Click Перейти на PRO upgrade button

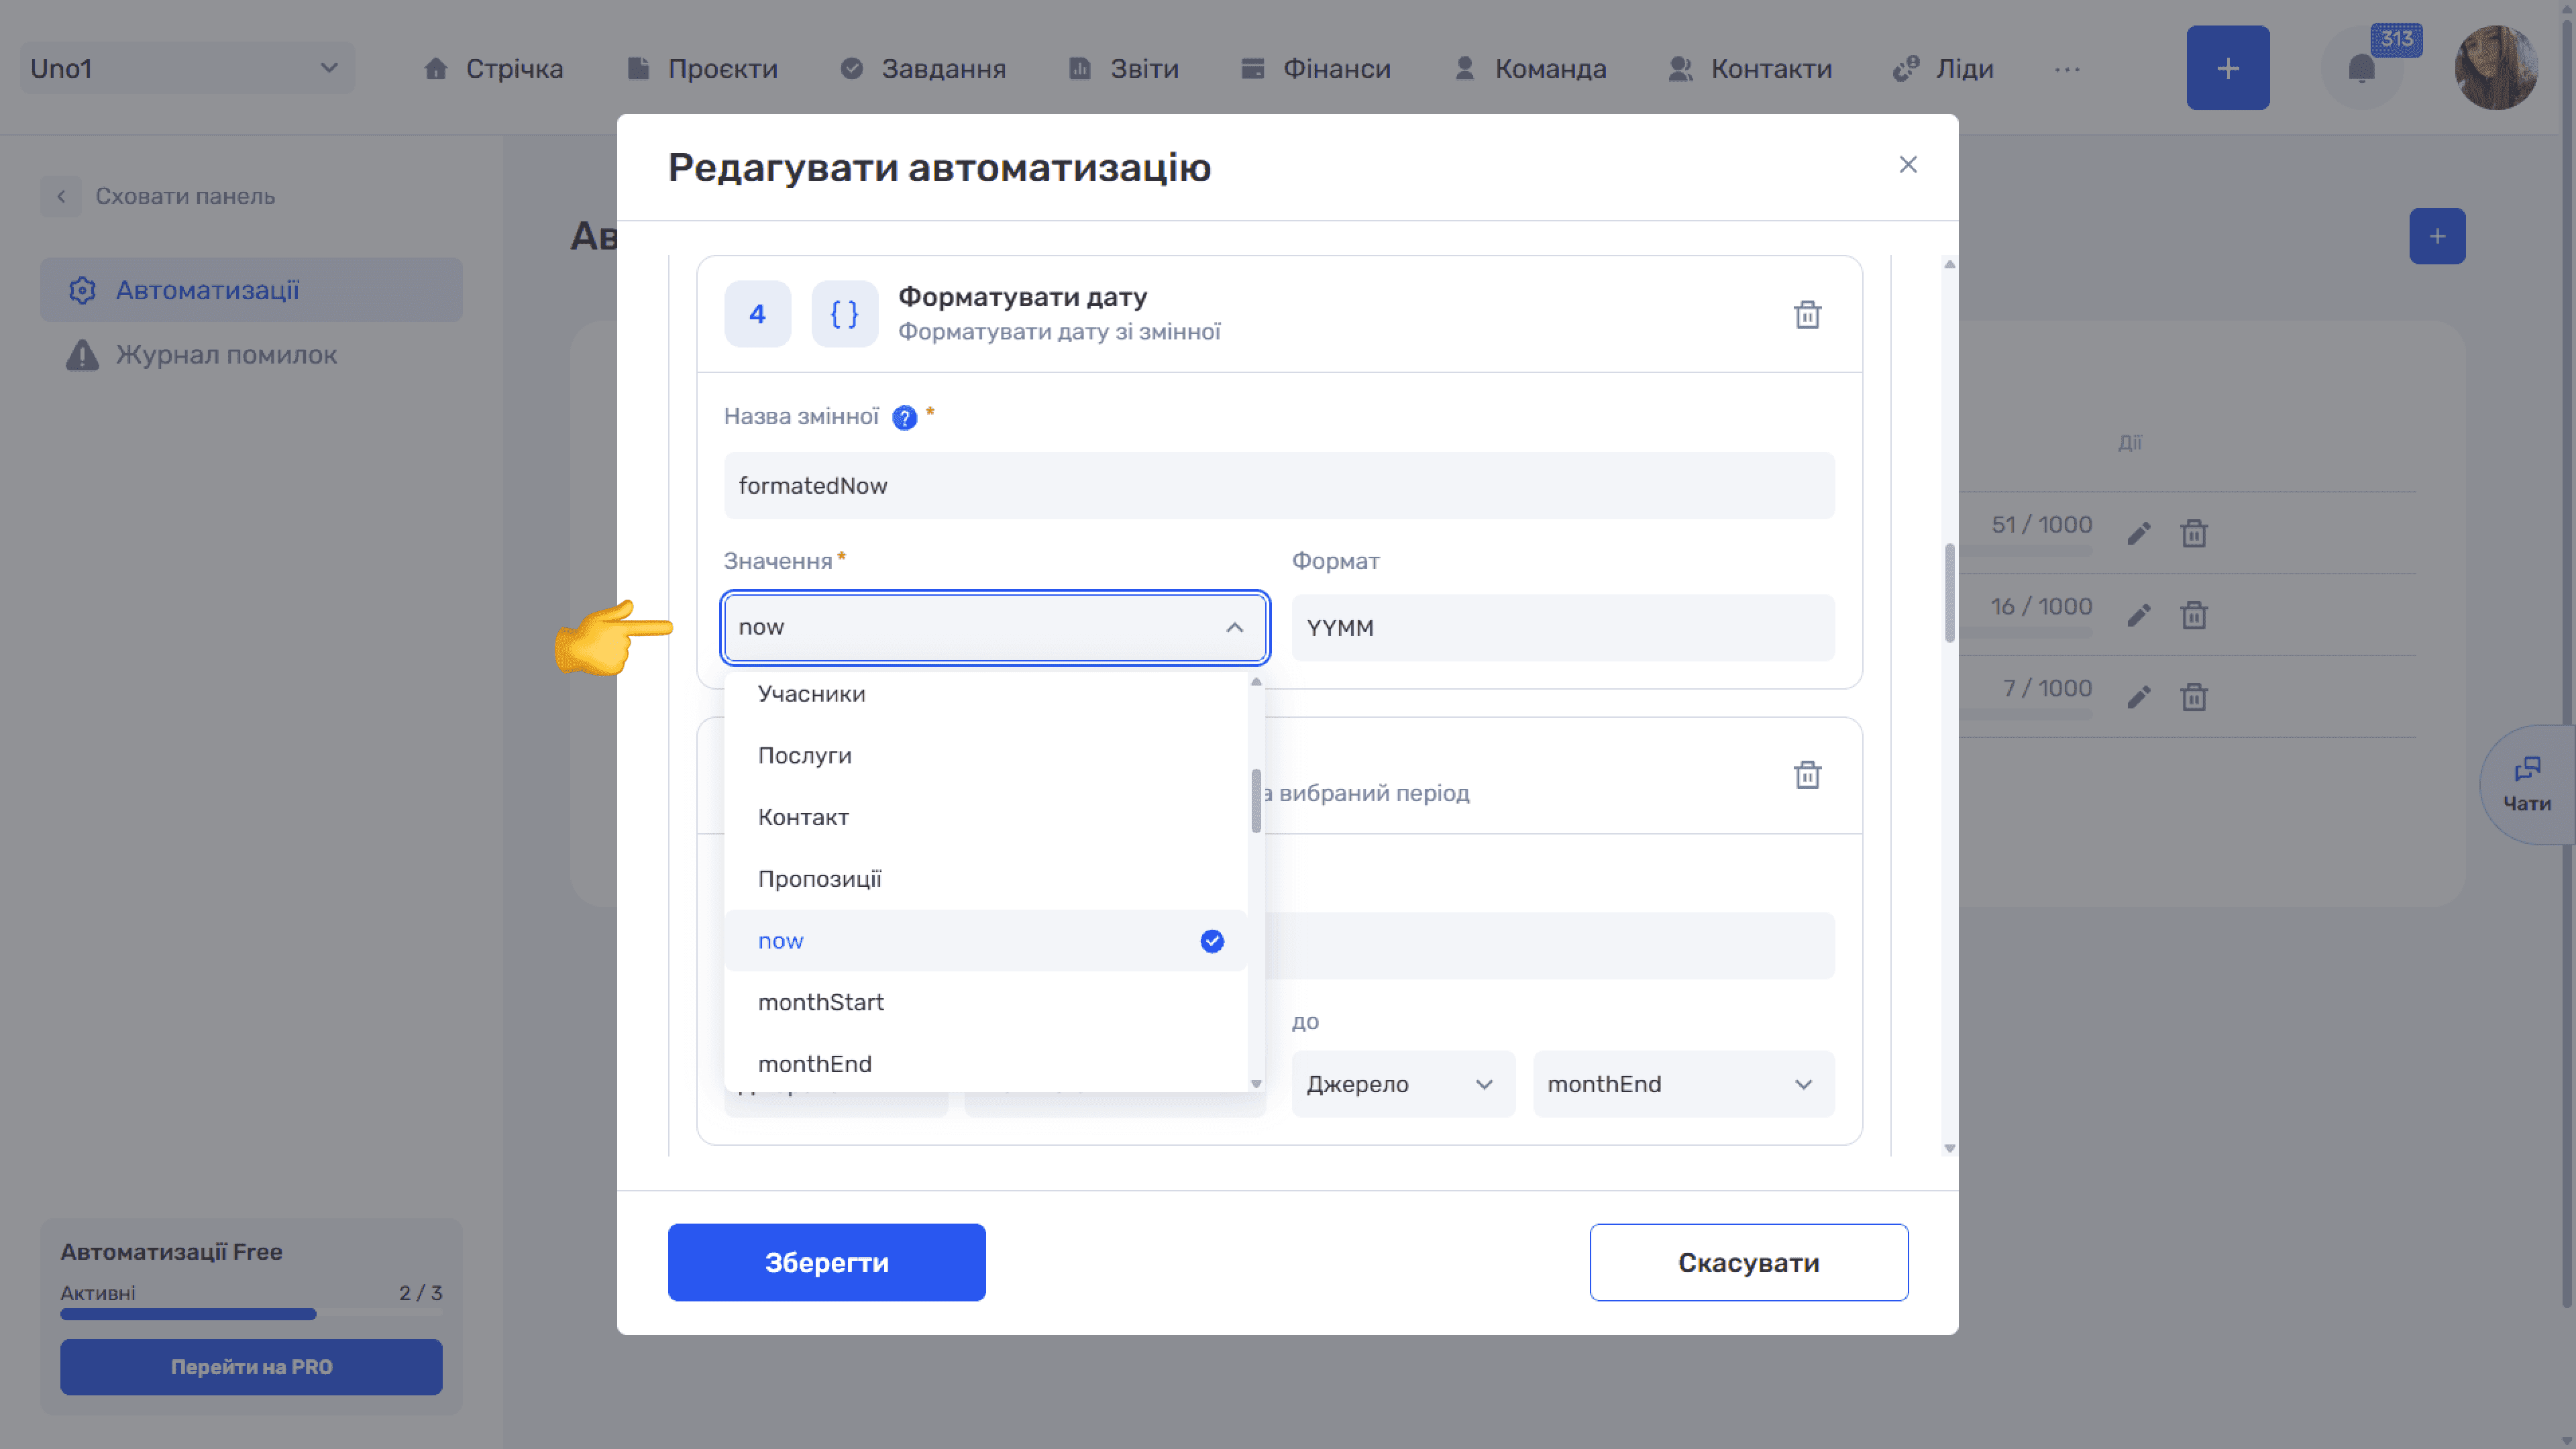point(251,1366)
